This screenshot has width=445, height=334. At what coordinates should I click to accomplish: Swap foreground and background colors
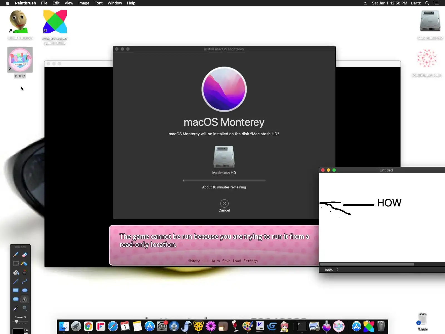[x=26, y=331]
